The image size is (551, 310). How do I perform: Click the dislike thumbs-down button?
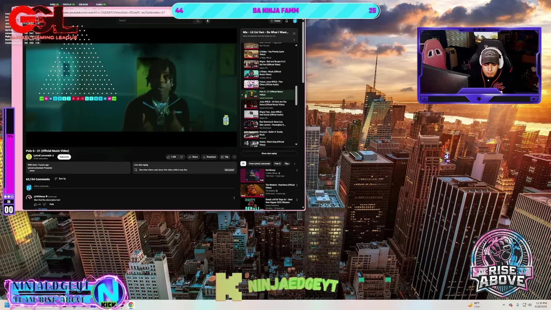click(x=181, y=157)
